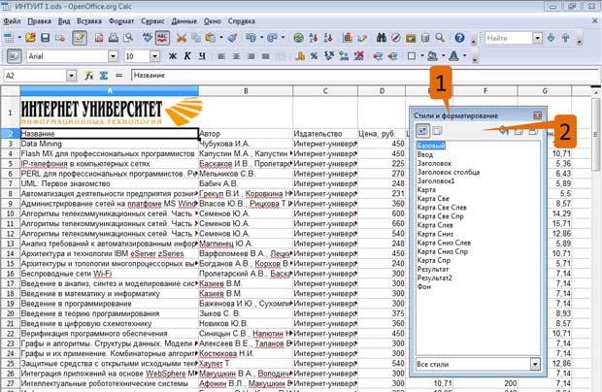The width and height of the screenshot is (602, 392).
Task: Select Format Paintbrush icon
Action: 232,38
